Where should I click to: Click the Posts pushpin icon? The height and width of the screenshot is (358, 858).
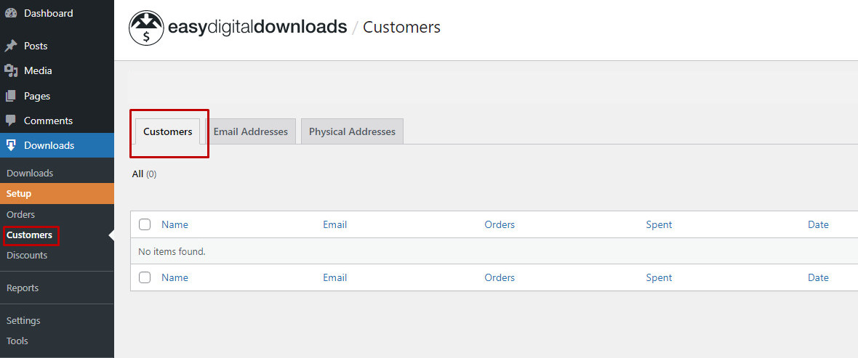point(11,46)
